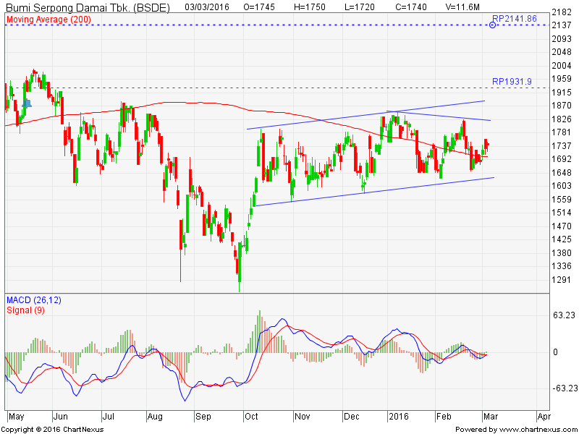Click the RP1931.9 price level label

pos(512,82)
